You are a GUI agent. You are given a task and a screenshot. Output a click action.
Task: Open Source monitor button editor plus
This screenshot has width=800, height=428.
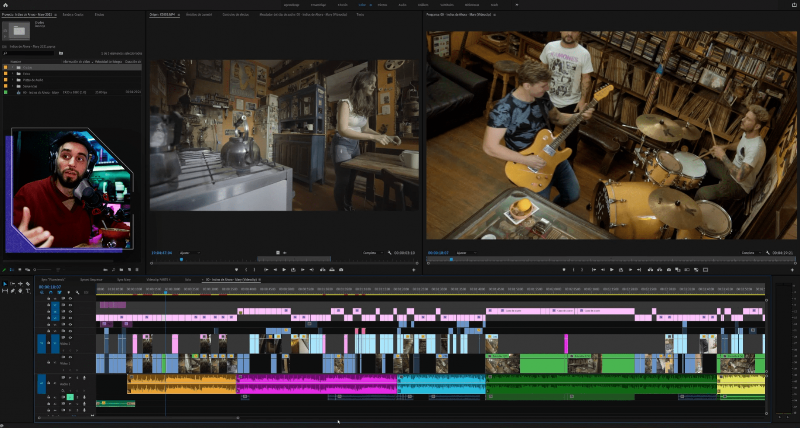pyautogui.click(x=414, y=270)
